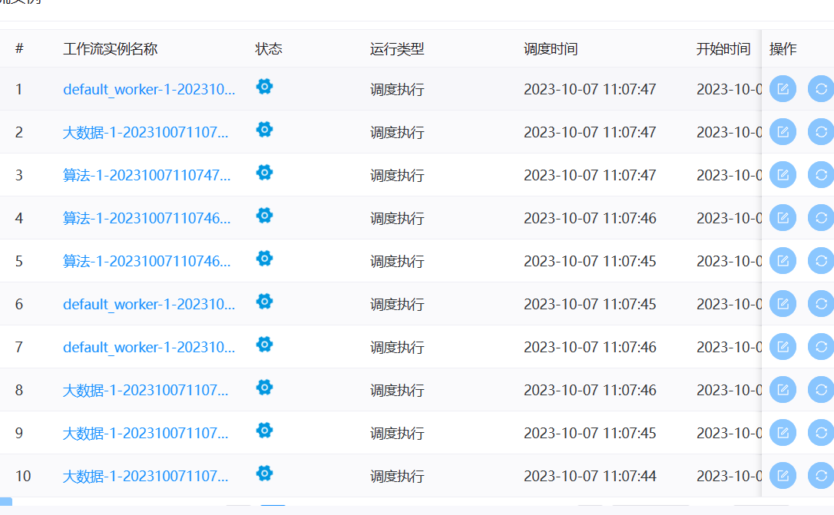Click the edit icon for row 5 instance
Viewport: 834px width, 515px height.
[x=782, y=260]
